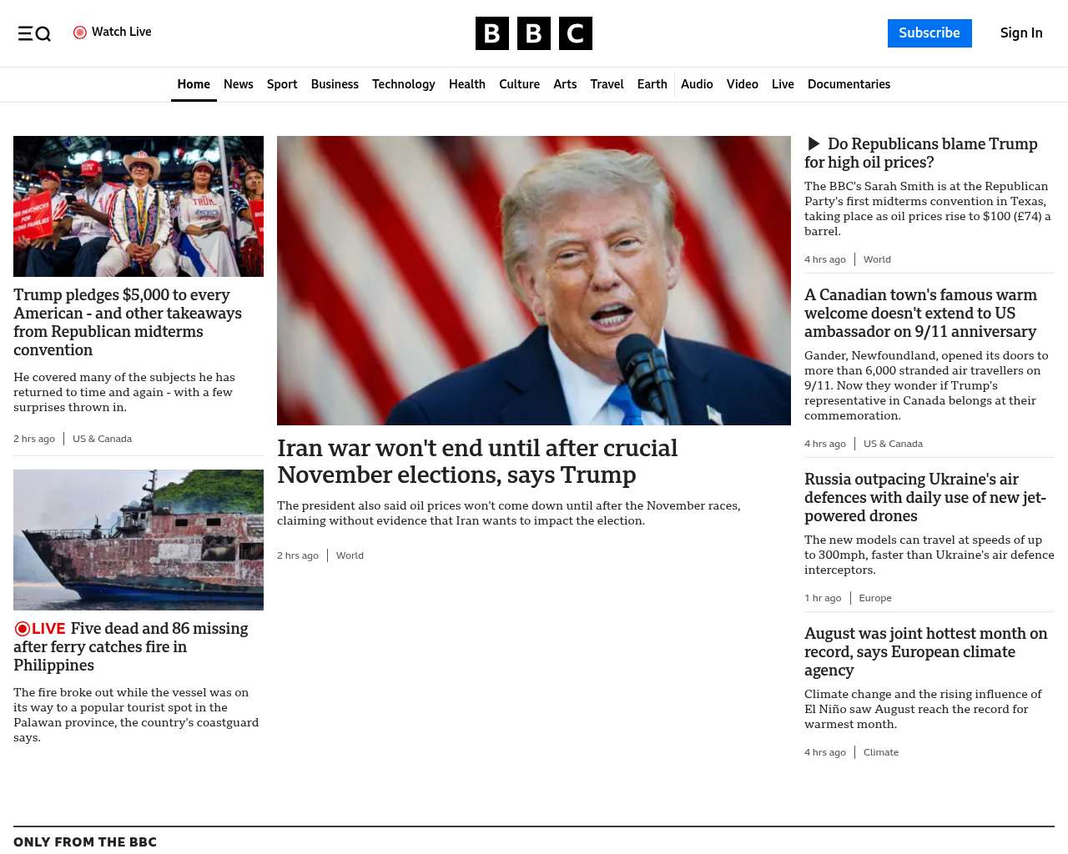Select the Audio nav item
Image resolution: width=1068 pixels, height=854 pixels.
[x=697, y=84]
